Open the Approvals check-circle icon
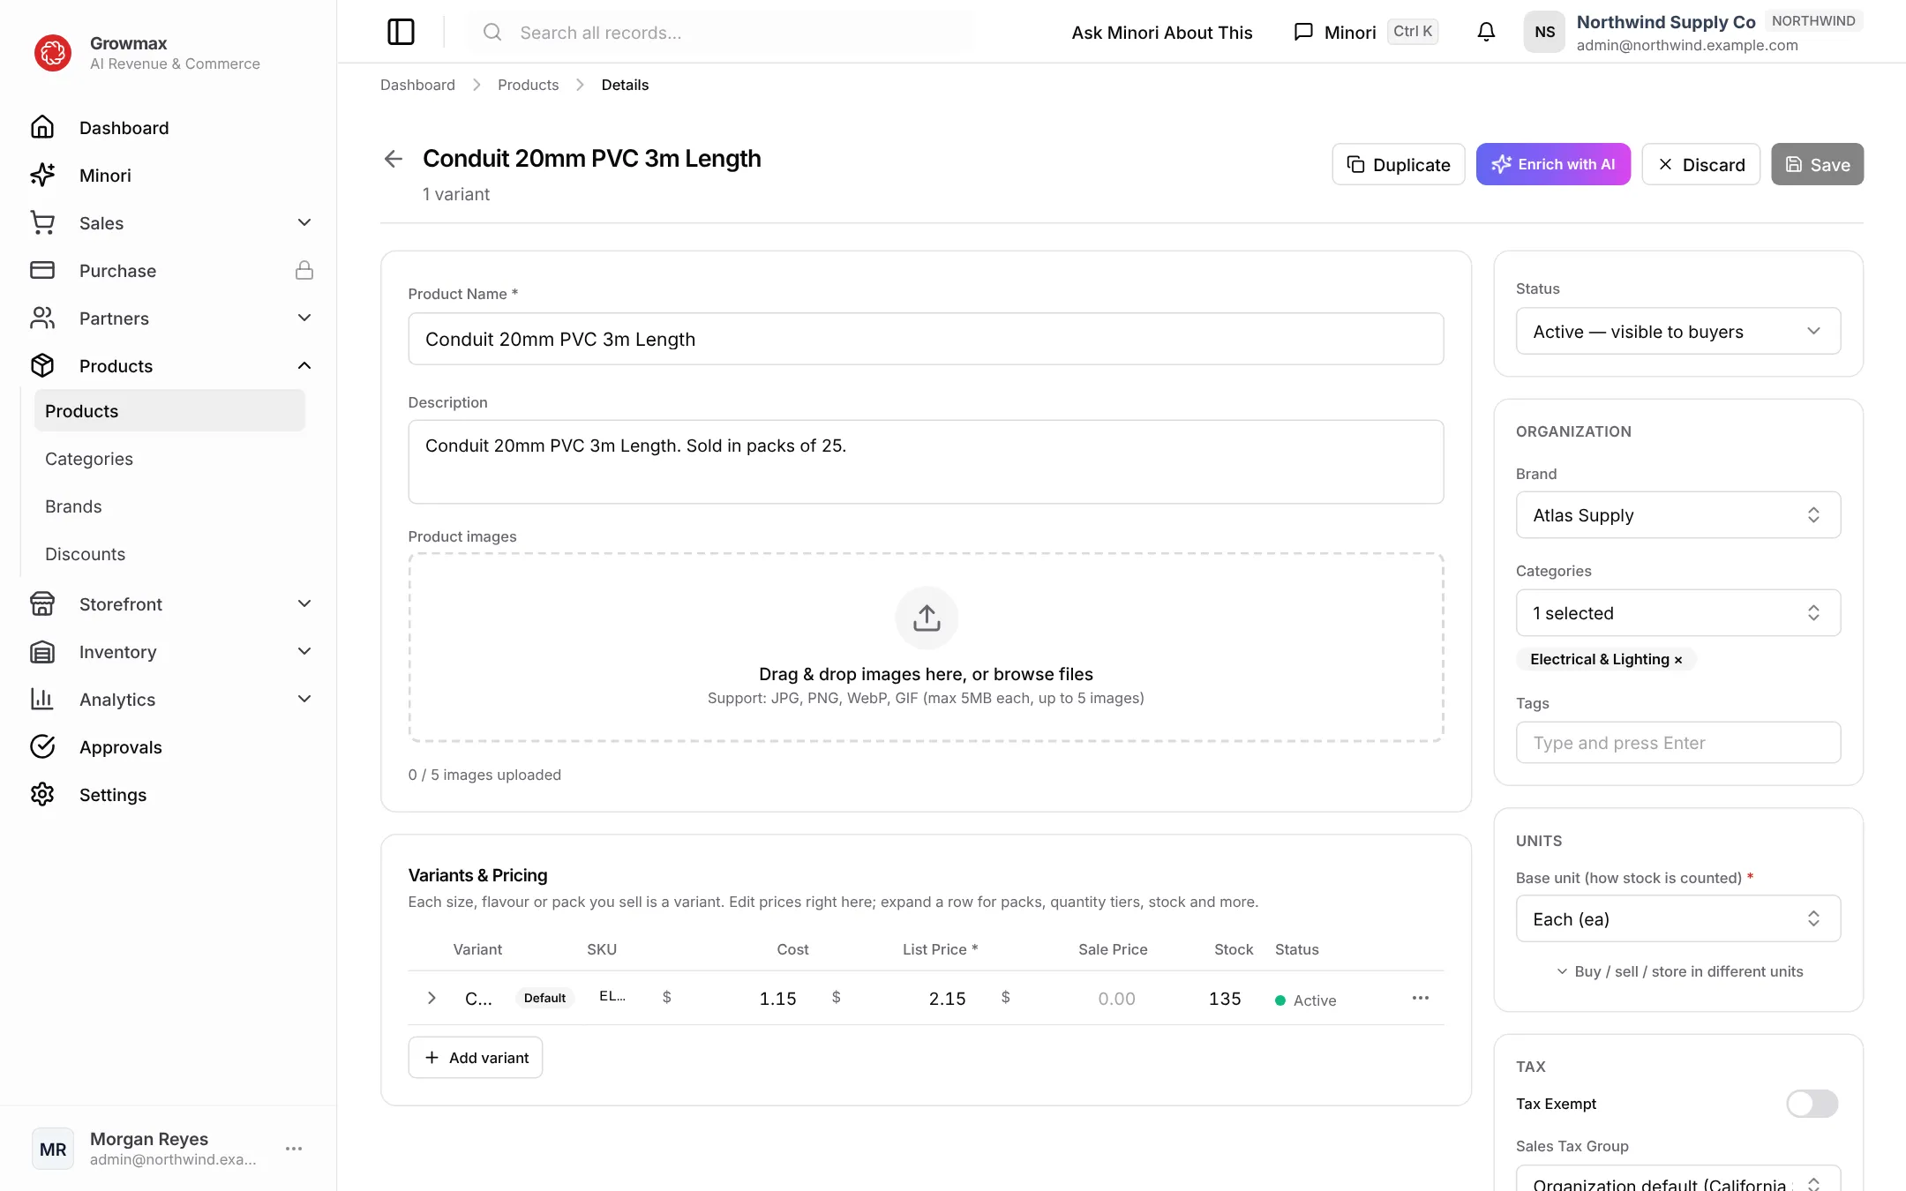 pos(42,746)
